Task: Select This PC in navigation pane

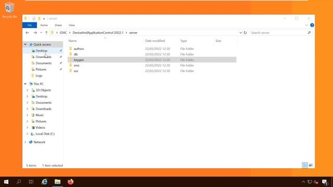Action: pyautogui.click(x=39, y=84)
